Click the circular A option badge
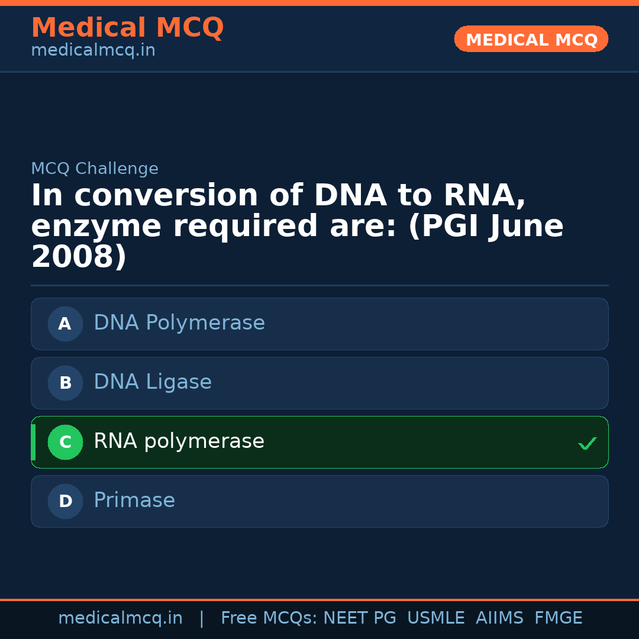 [x=65, y=324]
